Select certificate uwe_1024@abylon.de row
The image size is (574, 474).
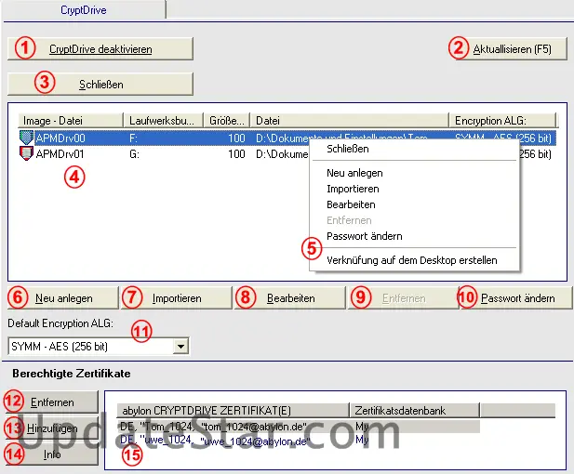[x=298, y=440]
